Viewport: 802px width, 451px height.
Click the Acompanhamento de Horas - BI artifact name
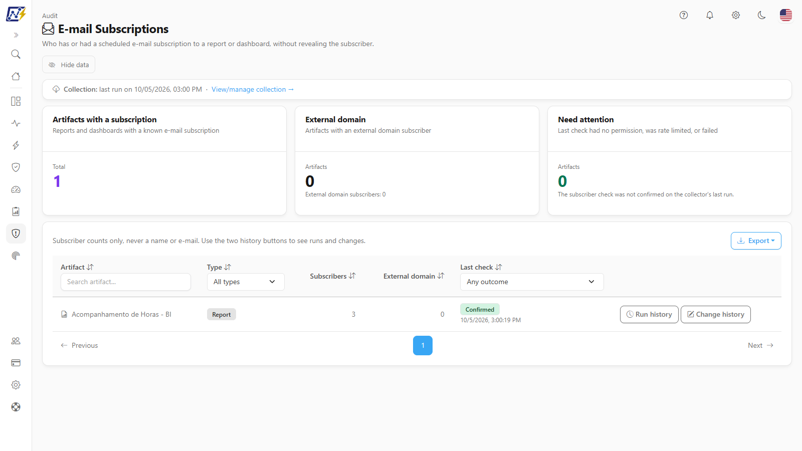(121, 314)
